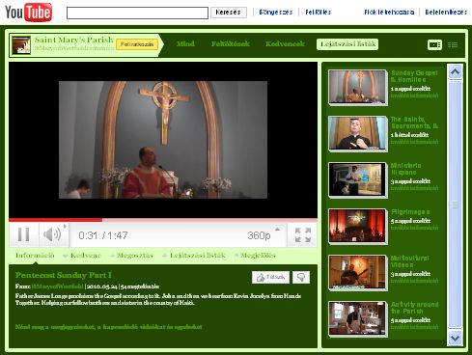Image resolution: width=472 pixels, height=355 pixels.
Task: Seek in the red video progress bar
Action: tap(163, 220)
